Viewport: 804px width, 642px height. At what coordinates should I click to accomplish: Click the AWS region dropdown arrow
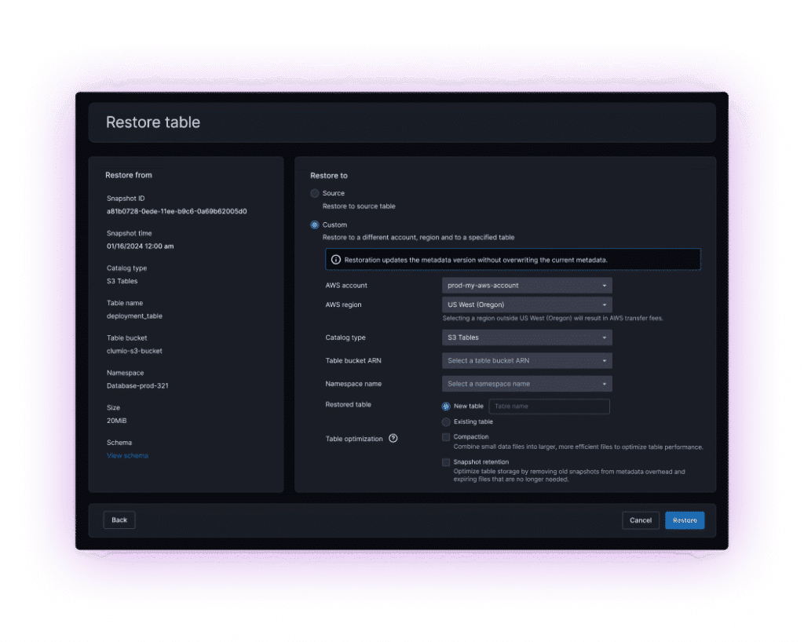click(605, 305)
